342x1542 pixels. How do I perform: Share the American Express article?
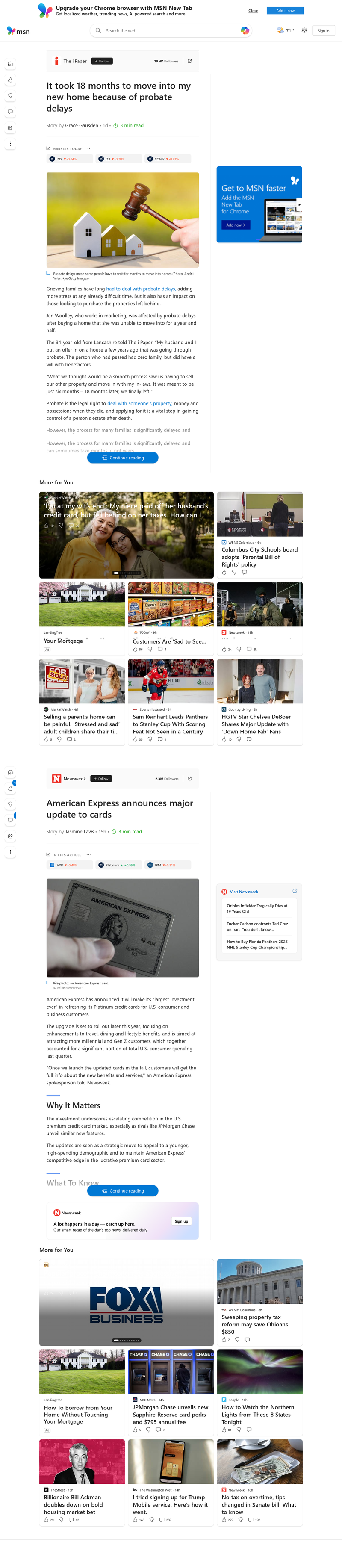10,836
